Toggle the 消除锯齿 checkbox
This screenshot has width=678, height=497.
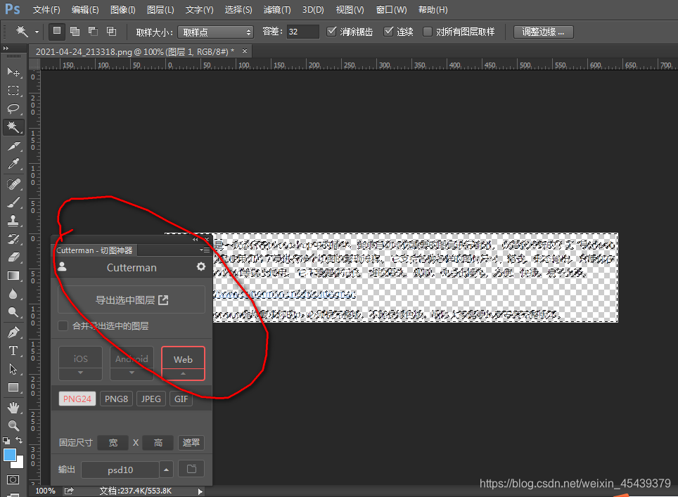(332, 31)
